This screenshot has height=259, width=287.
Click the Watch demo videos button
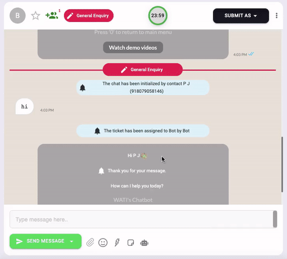(x=133, y=48)
